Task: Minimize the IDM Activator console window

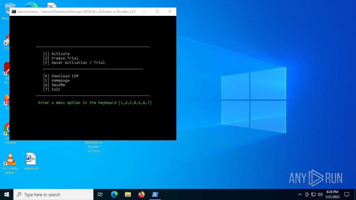Action: coord(145,12)
